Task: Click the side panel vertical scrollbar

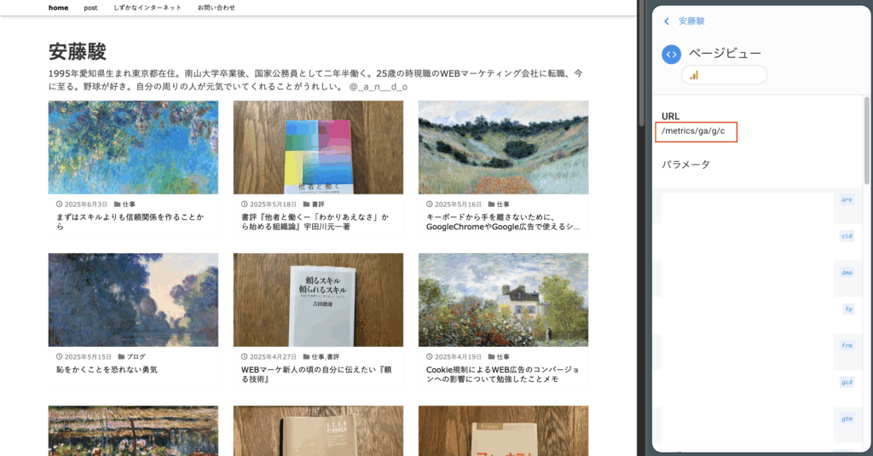Action: point(866,141)
